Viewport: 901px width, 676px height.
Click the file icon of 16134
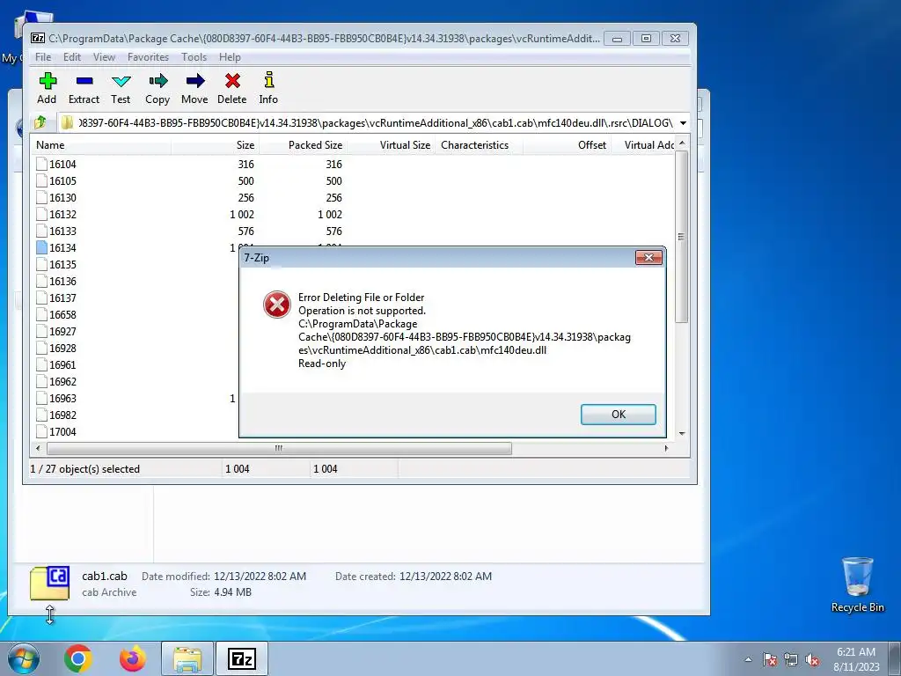pos(41,247)
